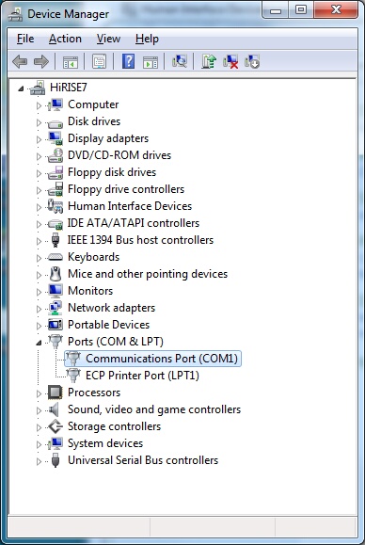This screenshot has width=365, height=545.
Task: Select Universal Serial Bus controllers label
Action: pyautogui.click(x=143, y=460)
